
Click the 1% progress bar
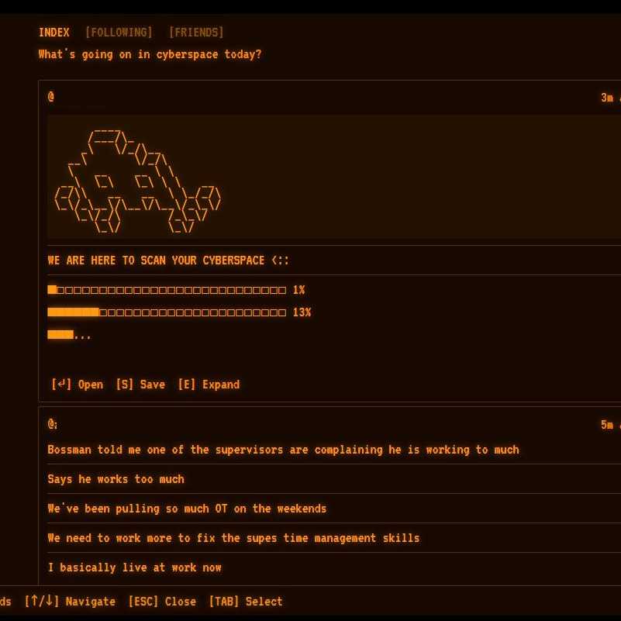[175, 290]
